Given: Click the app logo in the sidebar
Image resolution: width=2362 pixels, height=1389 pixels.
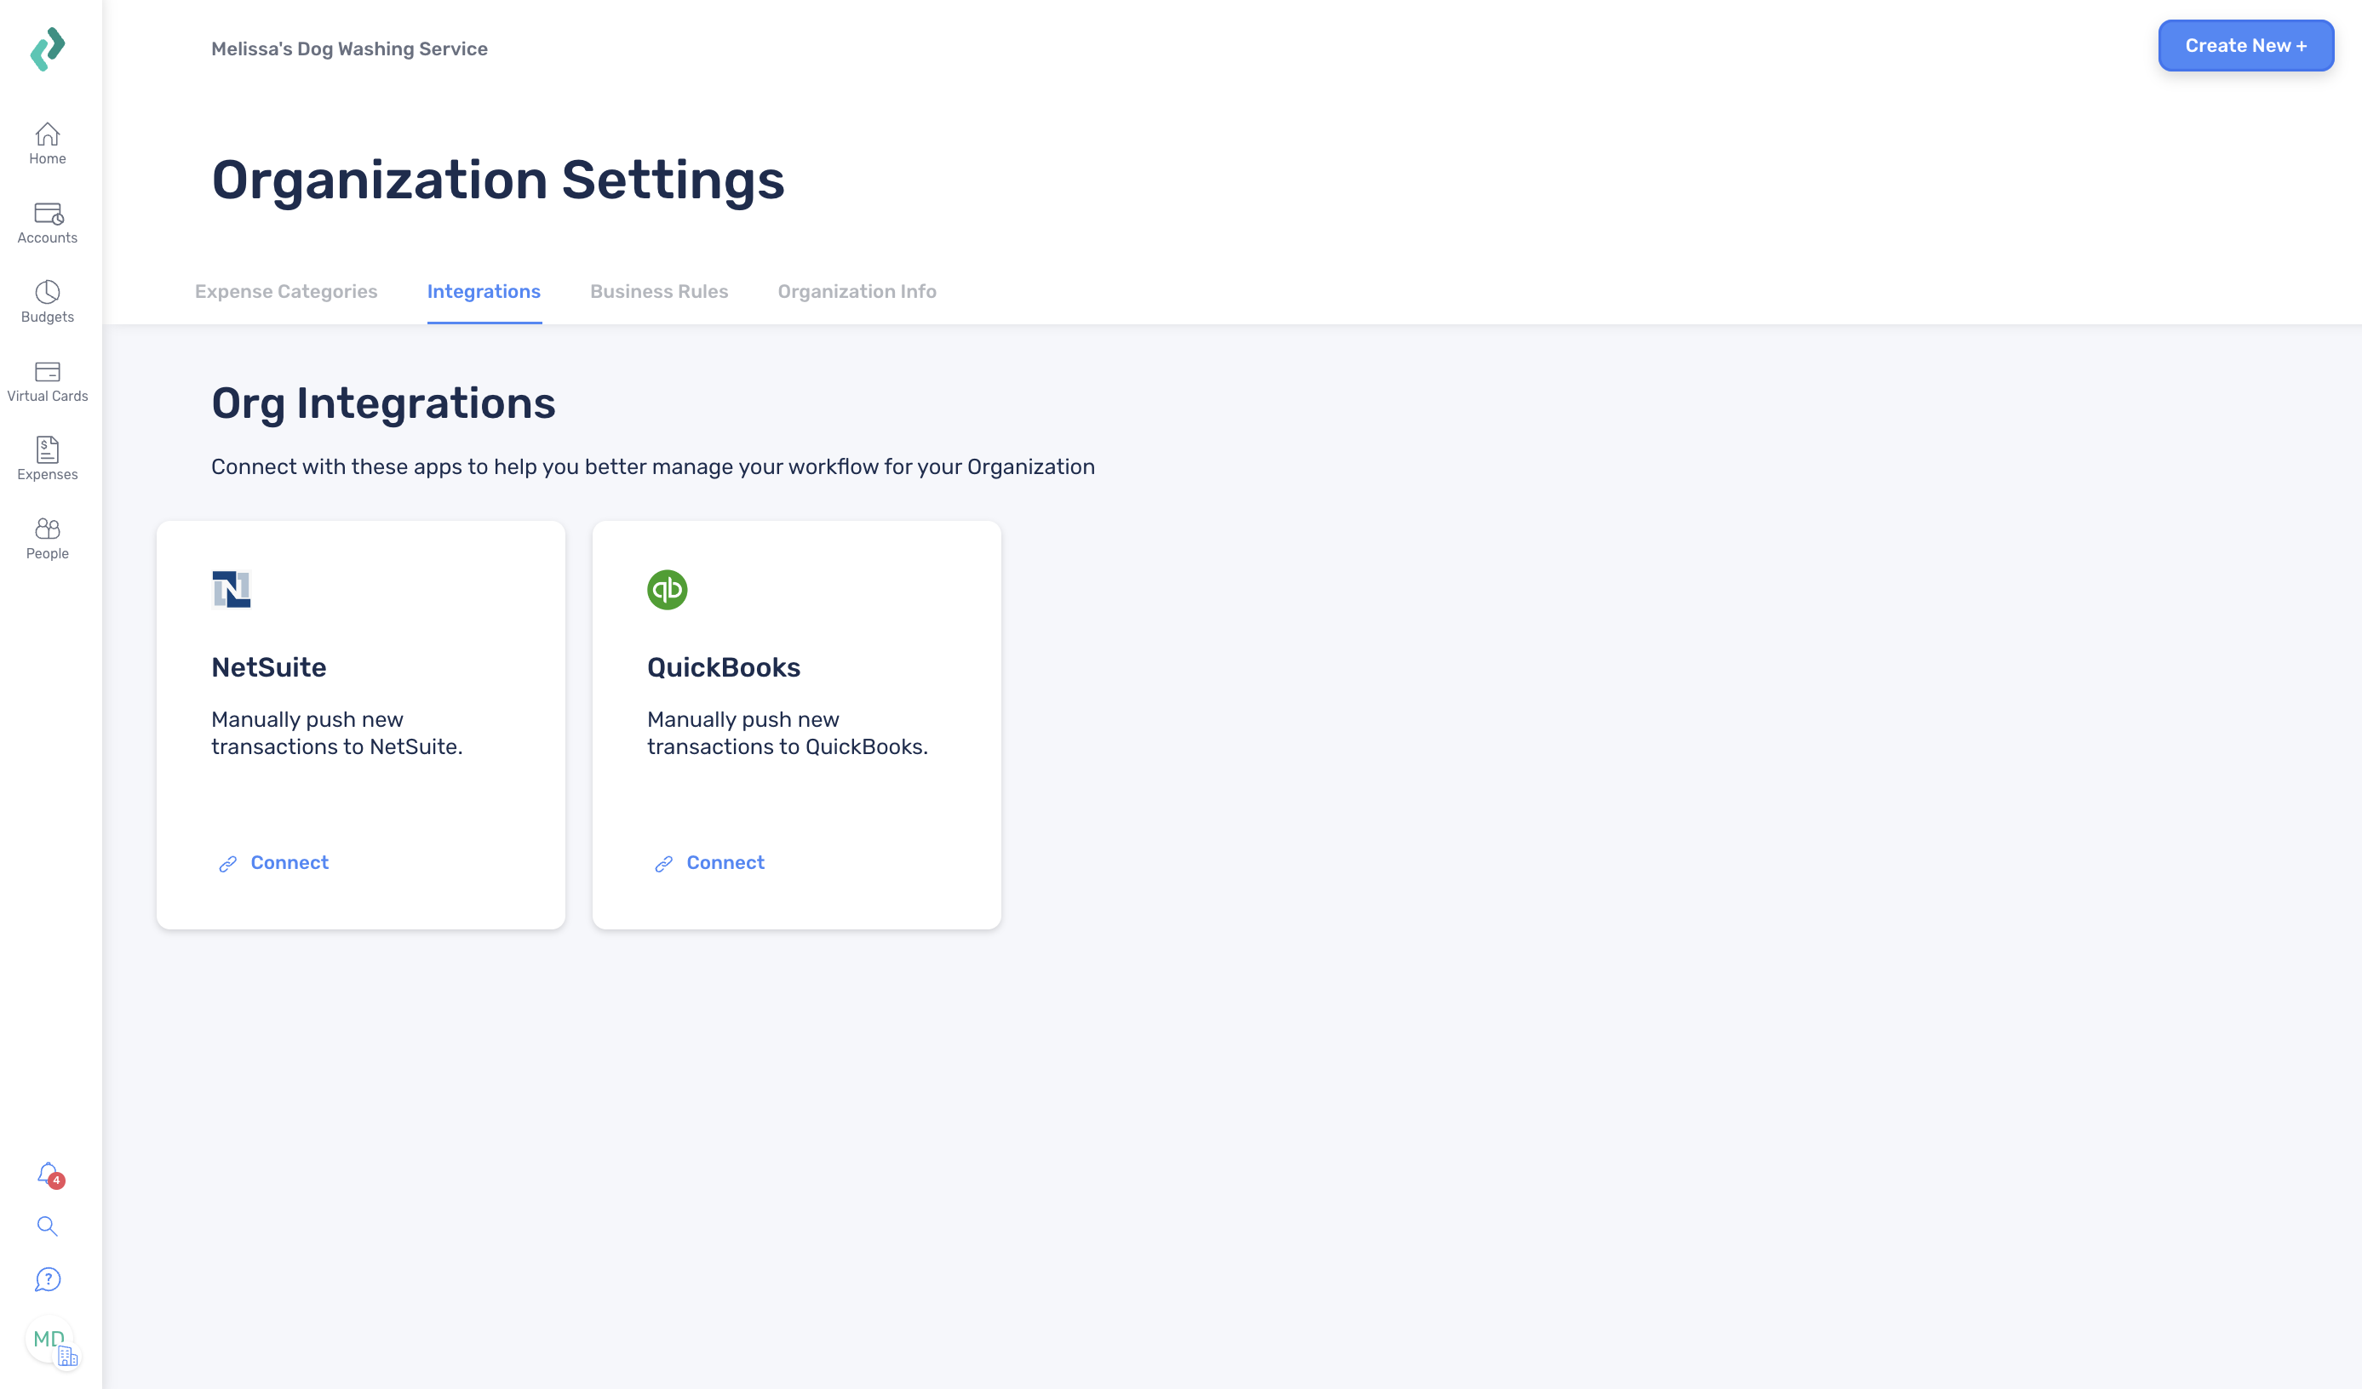Looking at the screenshot, I should click(x=47, y=49).
